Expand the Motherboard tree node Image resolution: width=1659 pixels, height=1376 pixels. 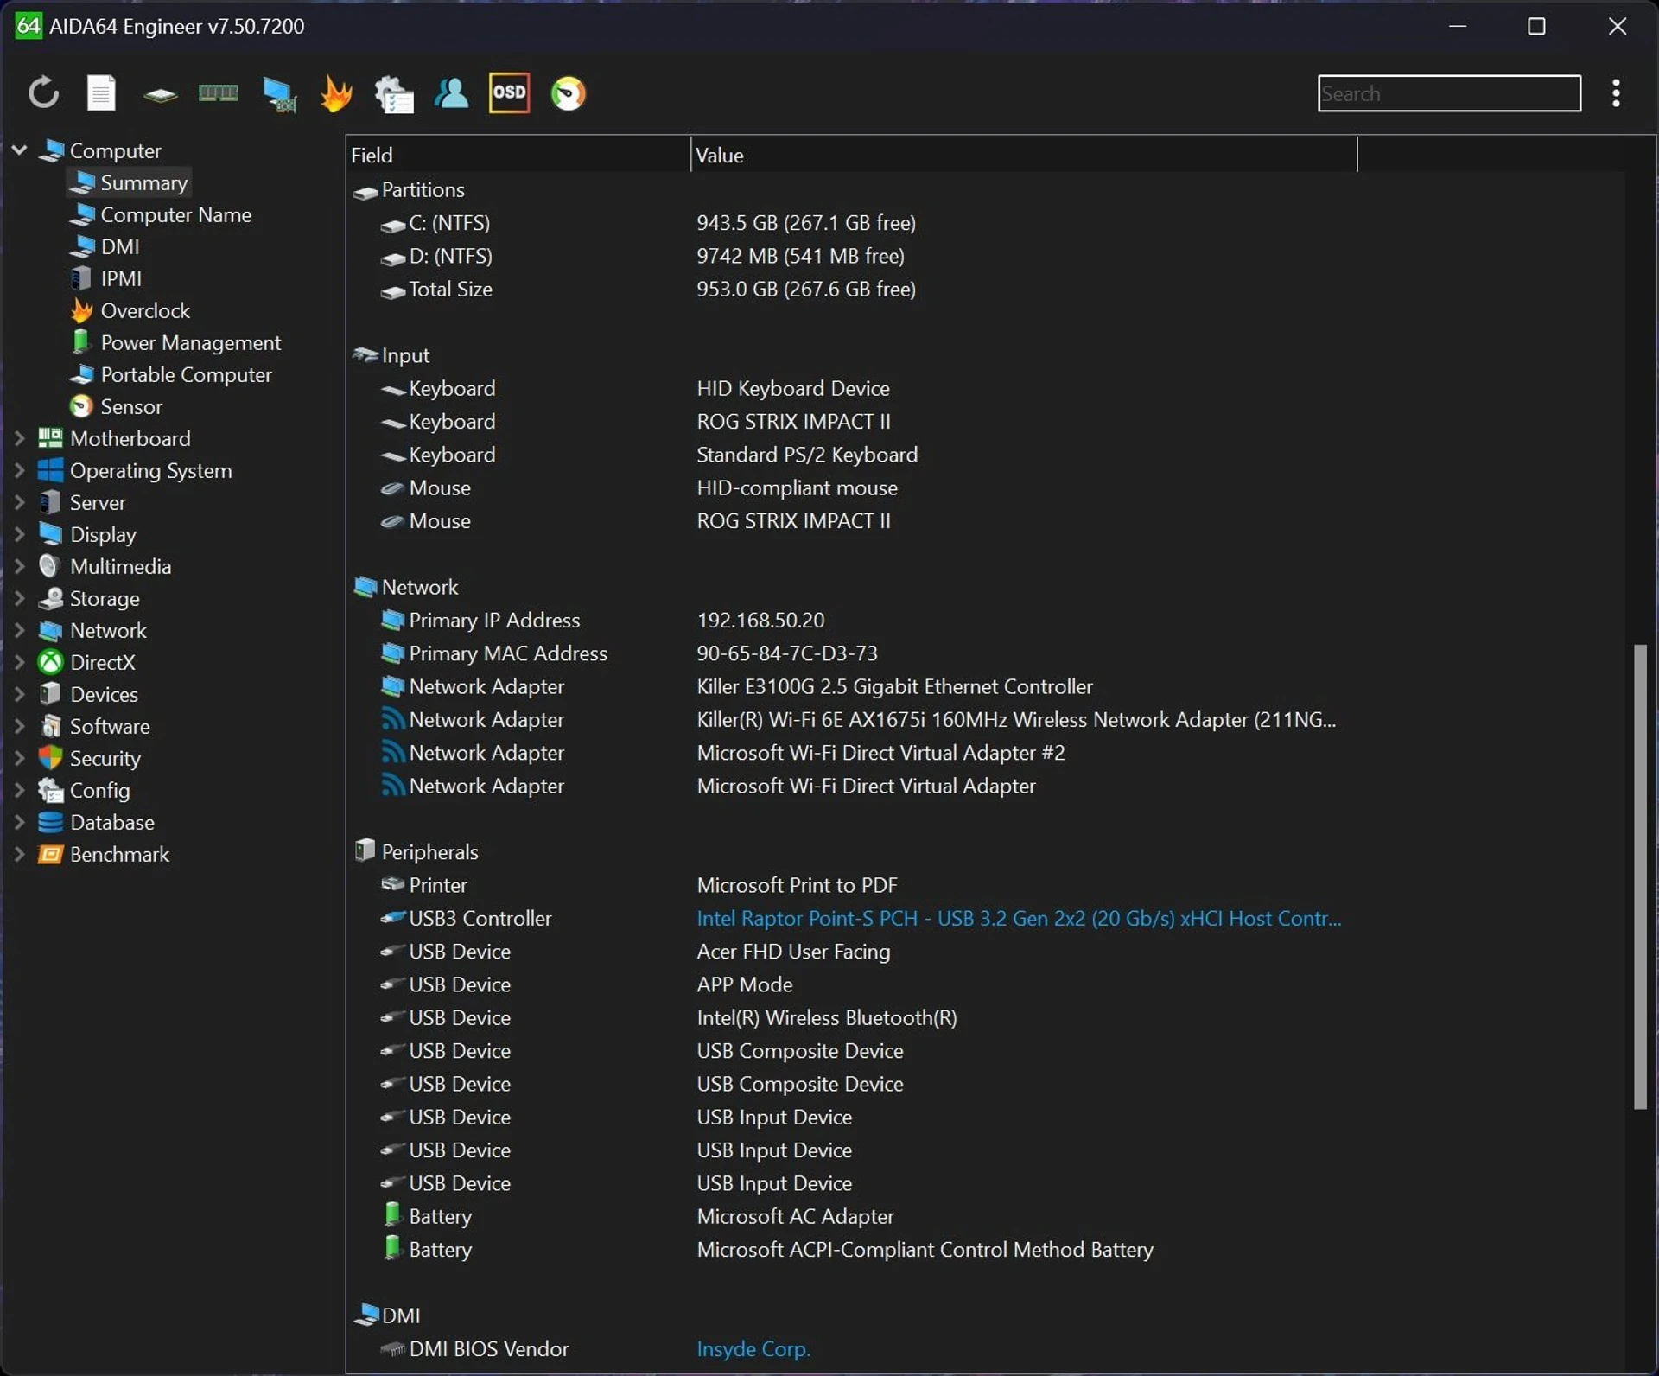pos(19,438)
